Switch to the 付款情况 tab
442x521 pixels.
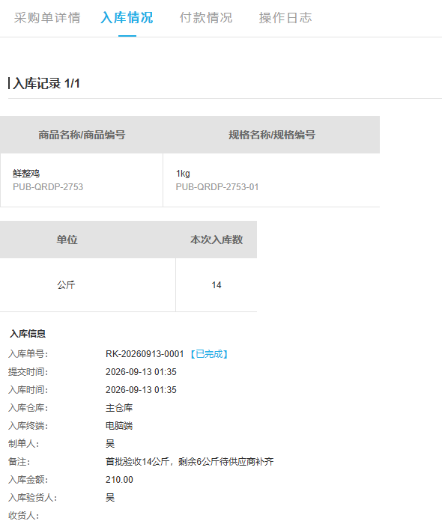(x=206, y=18)
